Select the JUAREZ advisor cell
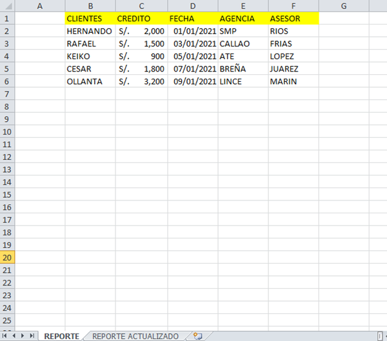 pos(293,68)
